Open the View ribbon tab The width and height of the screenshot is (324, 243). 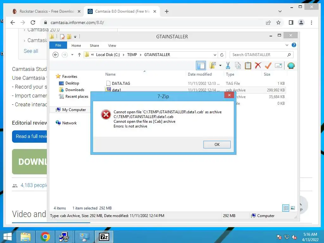click(112, 46)
